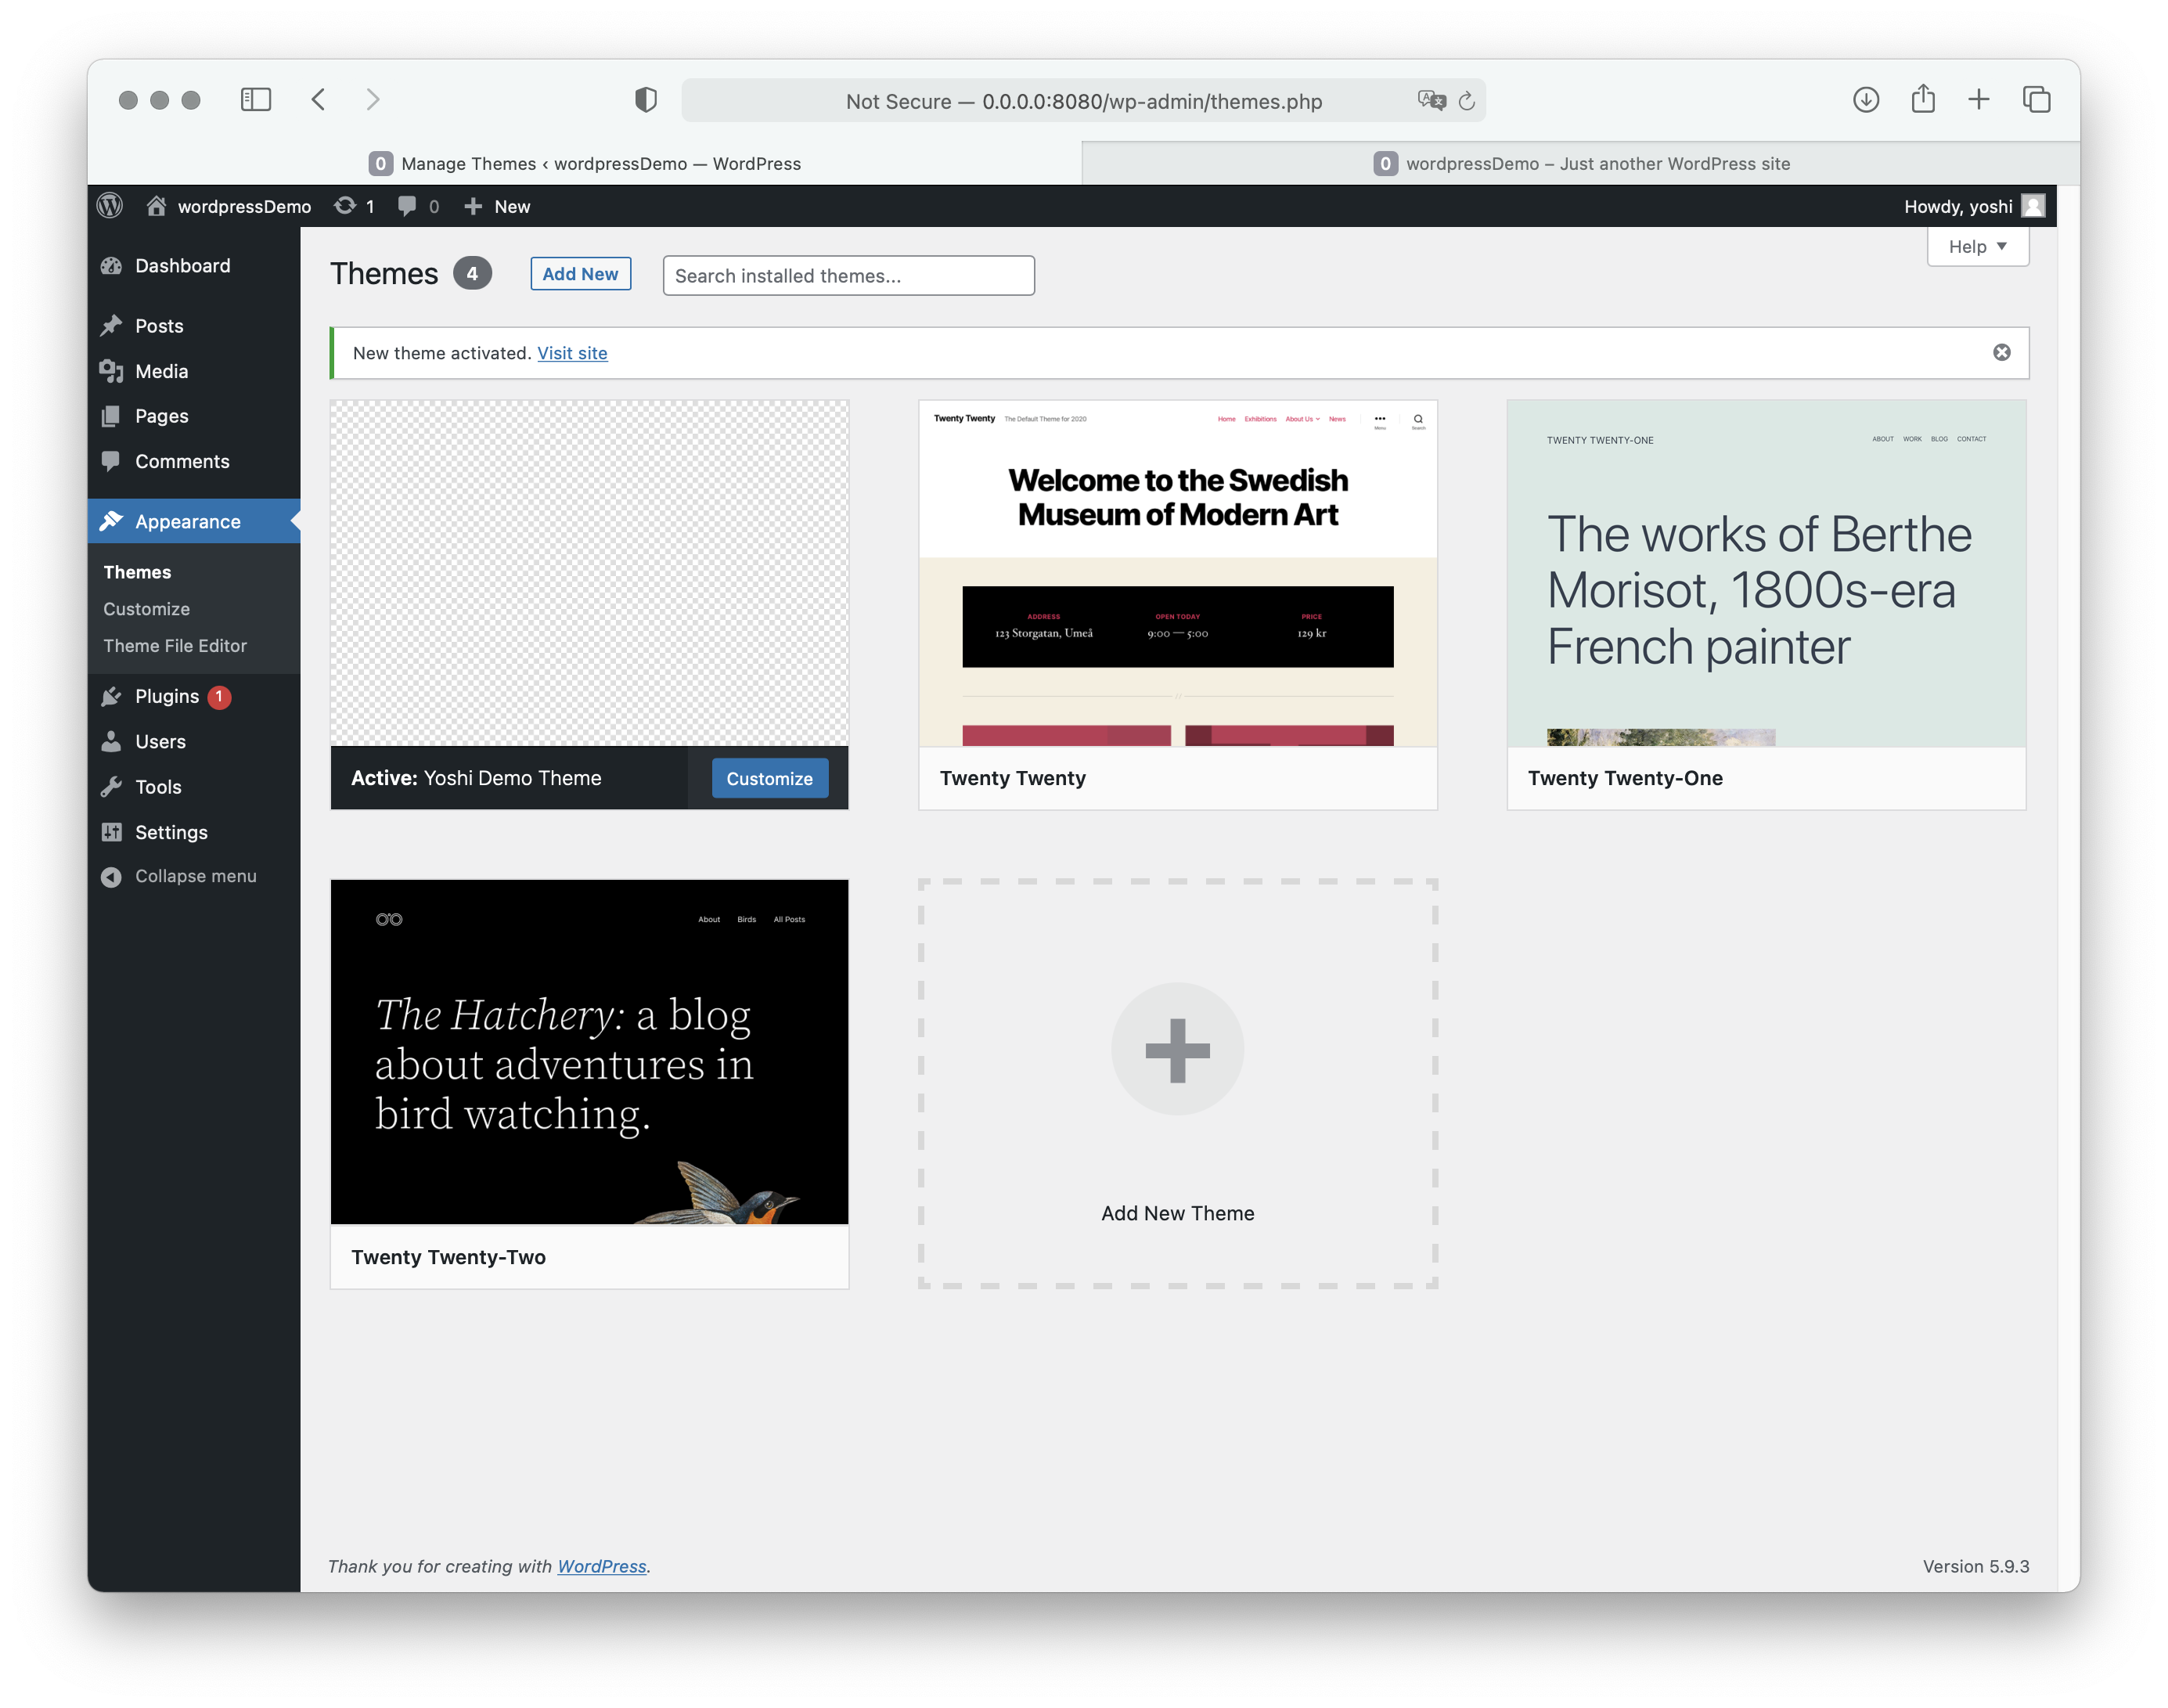Click the Settings sliders icon

pyautogui.click(x=111, y=832)
